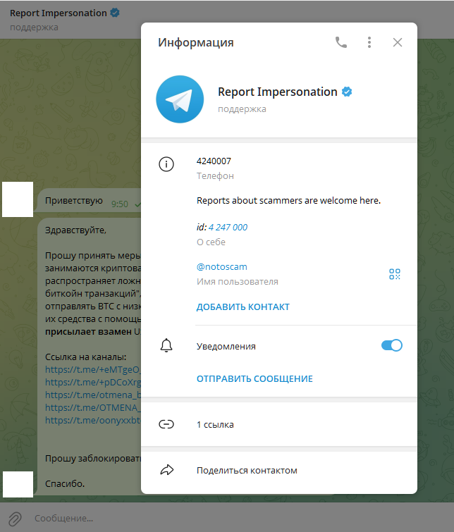Click the Report Impersonation name in the info panel

[278, 92]
